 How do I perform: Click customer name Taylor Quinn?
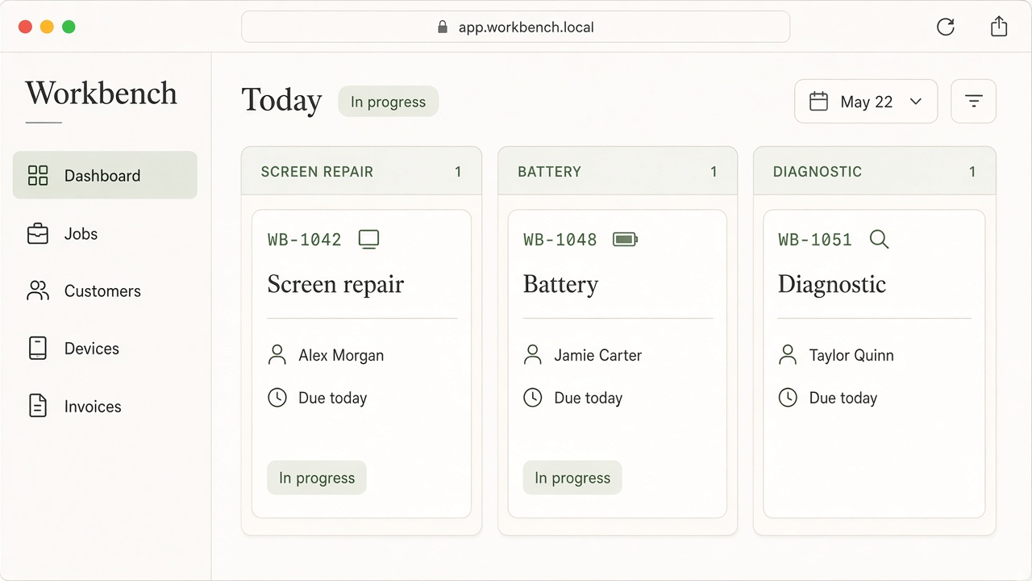click(851, 355)
